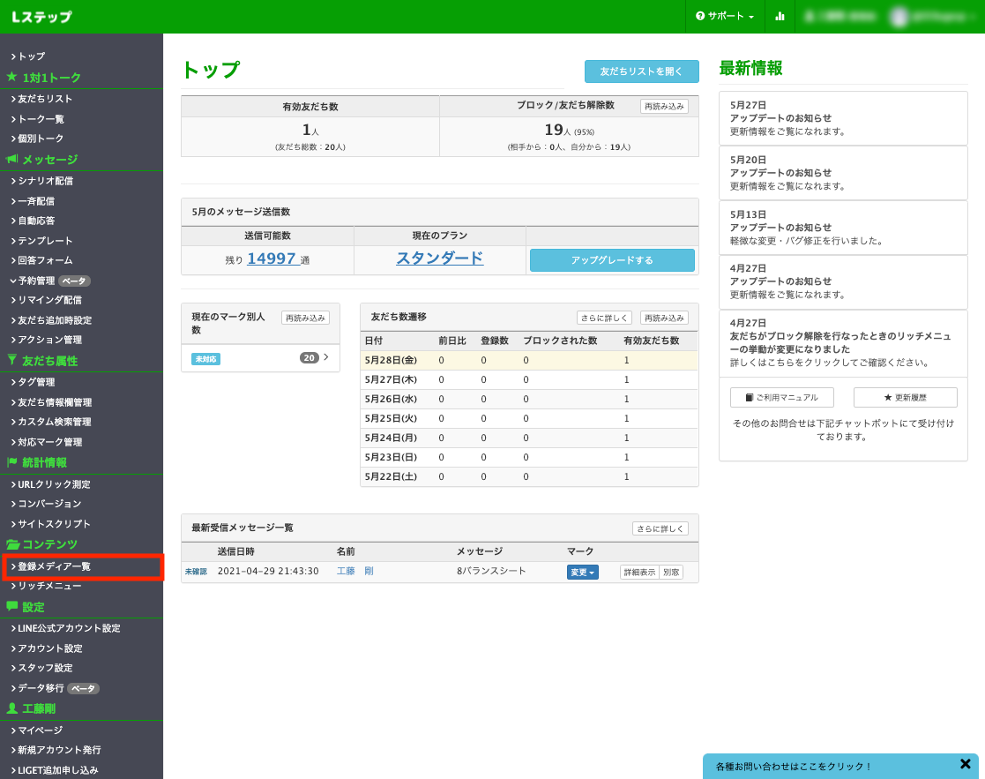Open the サポート dropdown in top bar
Viewport: 985px width, 779px height.
click(725, 16)
